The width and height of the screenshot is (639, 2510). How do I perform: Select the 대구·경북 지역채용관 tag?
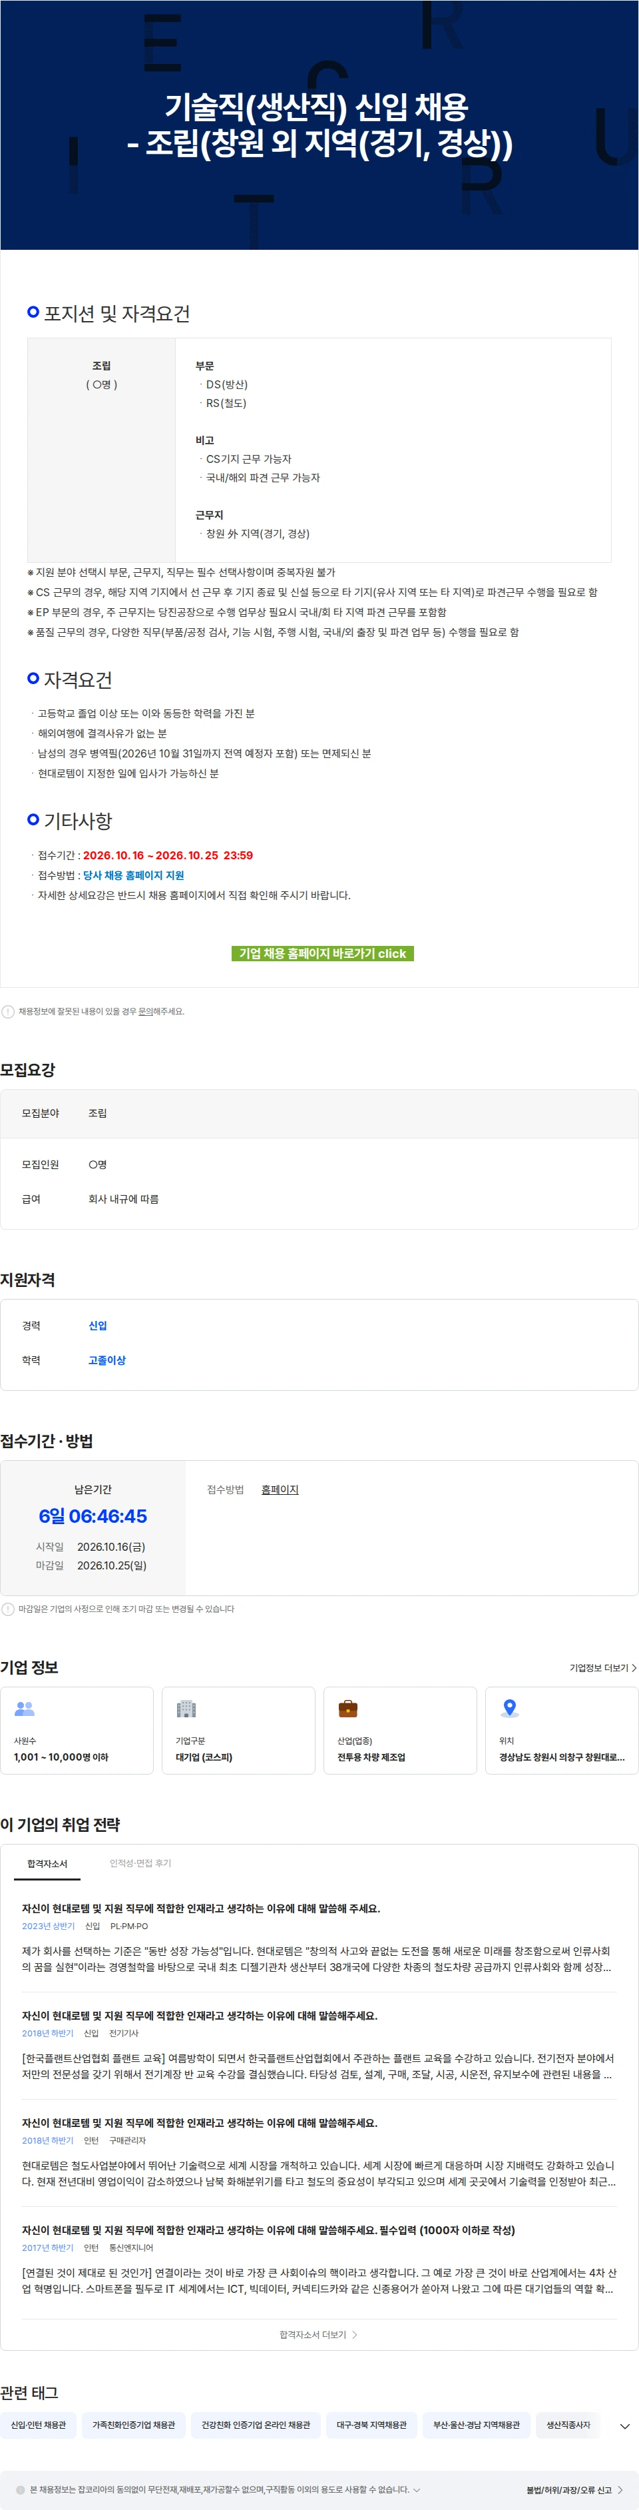[371, 2425]
